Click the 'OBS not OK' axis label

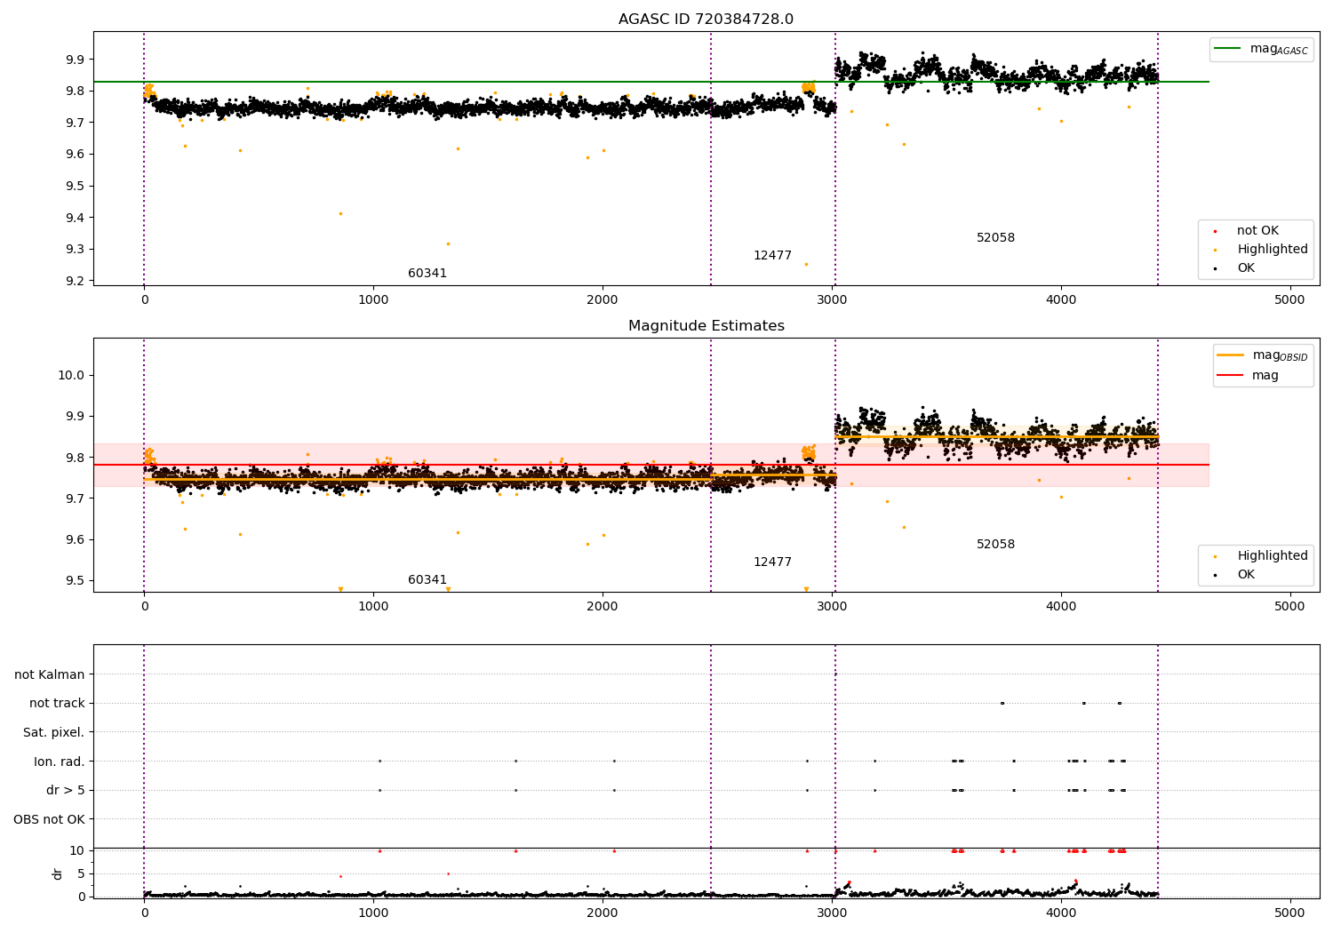[x=50, y=819]
